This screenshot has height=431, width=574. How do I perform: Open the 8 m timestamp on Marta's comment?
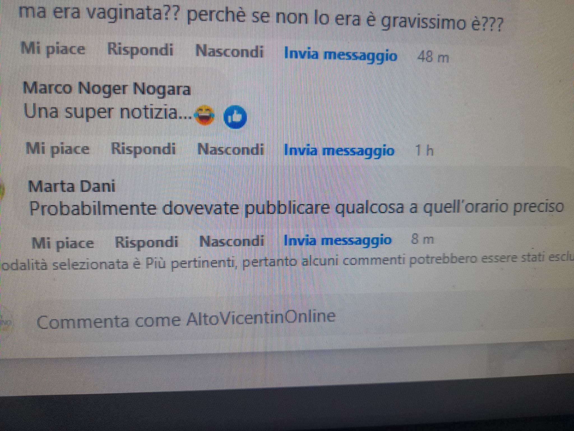click(423, 240)
